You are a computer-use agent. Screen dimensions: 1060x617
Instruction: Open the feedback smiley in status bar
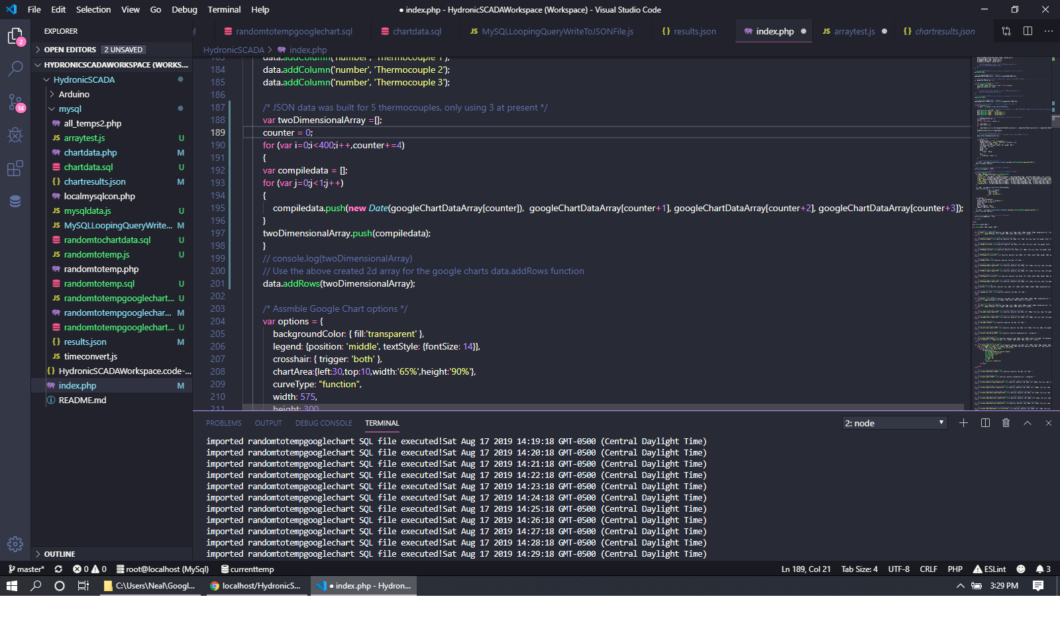pyautogui.click(x=1021, y=569)
